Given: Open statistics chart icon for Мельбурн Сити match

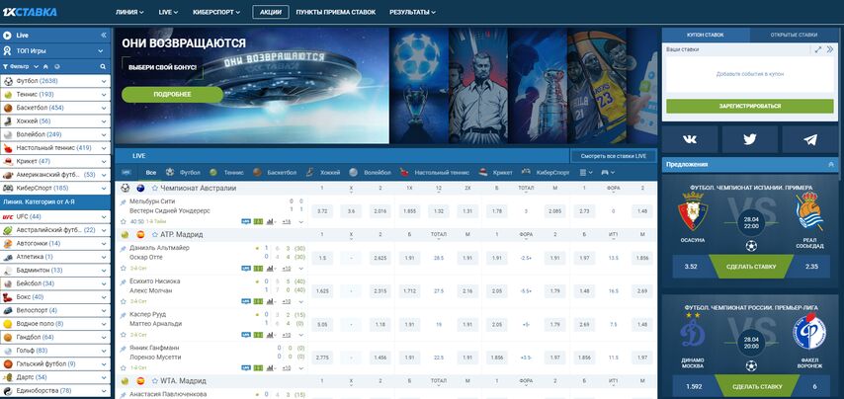Looking at the screenshot, I should (x=270, y=221).
